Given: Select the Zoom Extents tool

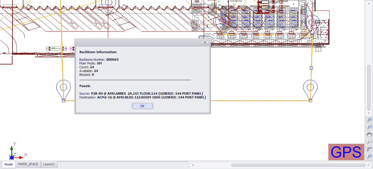Looking at the screenshot, I should click(369, 157).
